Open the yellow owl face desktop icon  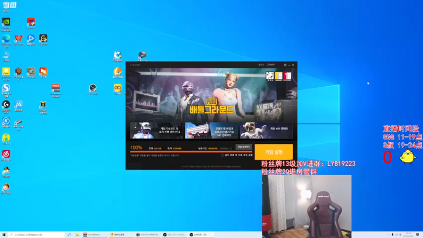coord(117,89)
